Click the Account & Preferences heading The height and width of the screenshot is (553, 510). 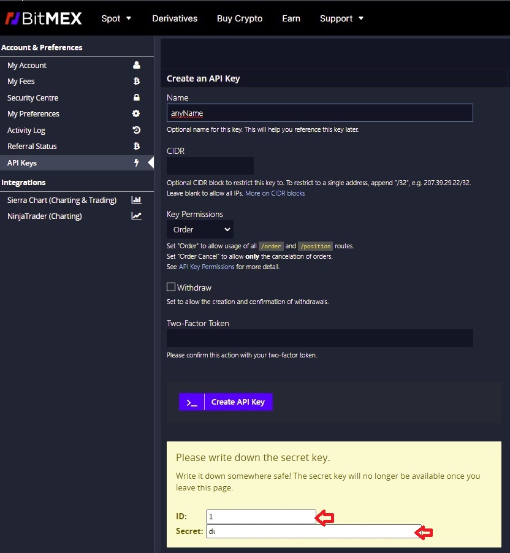(x=42, y=48)
